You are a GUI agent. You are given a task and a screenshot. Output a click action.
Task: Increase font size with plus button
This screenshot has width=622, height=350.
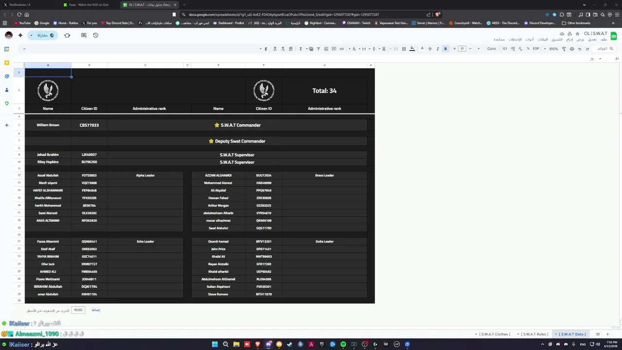(454, 49)
